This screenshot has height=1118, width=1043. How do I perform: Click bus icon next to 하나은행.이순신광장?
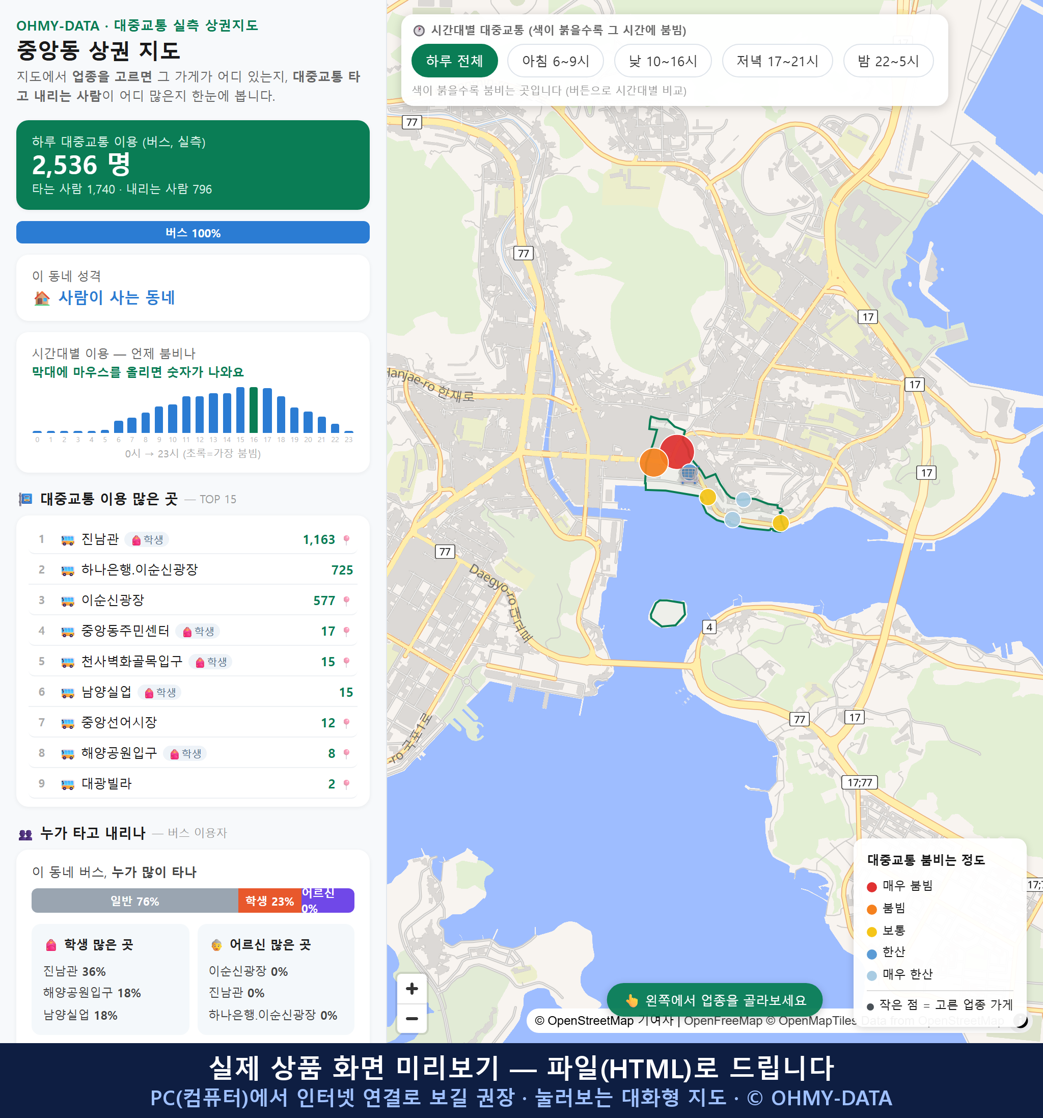point(67,571)
